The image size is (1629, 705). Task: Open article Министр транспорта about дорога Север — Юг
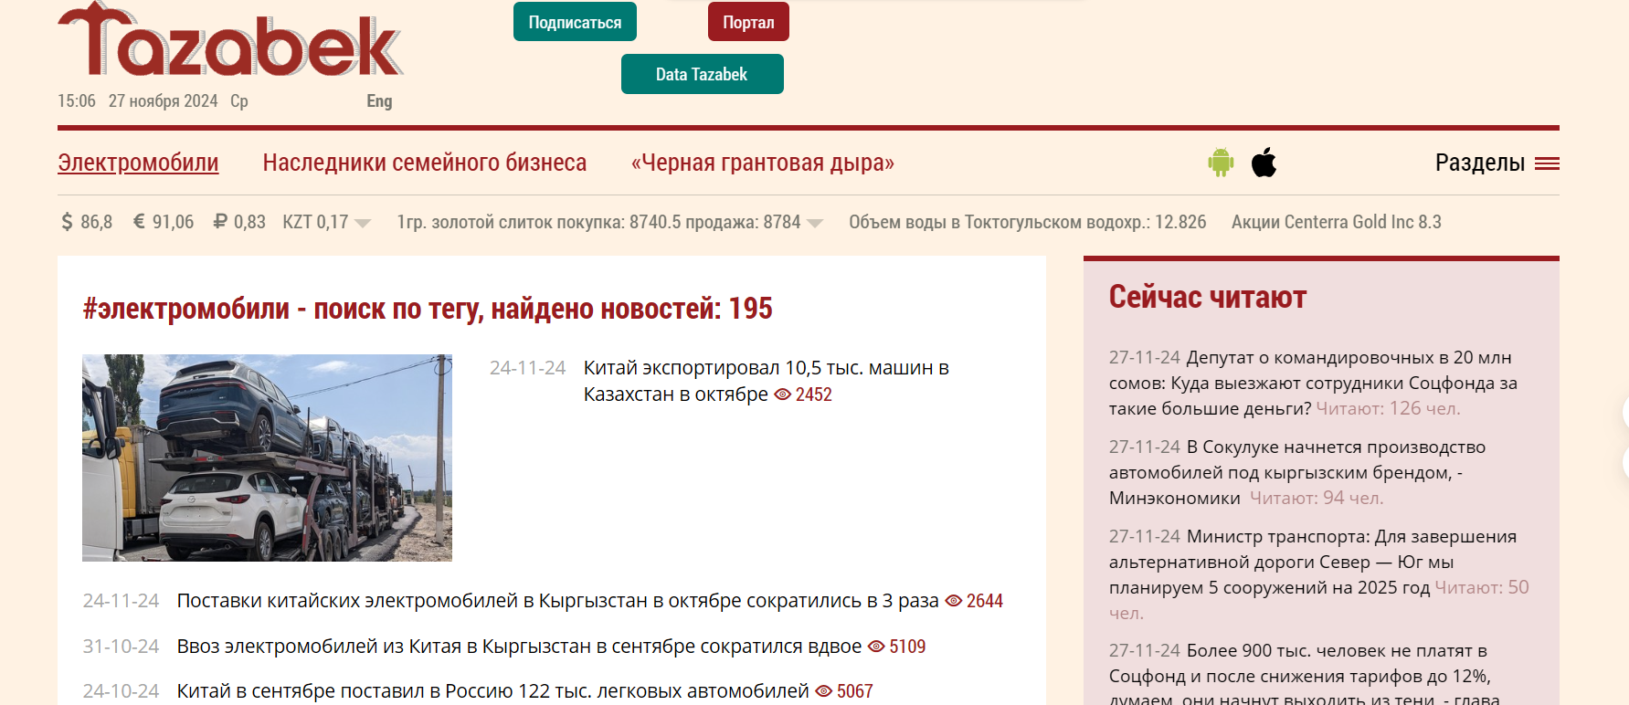point(1313,562)
